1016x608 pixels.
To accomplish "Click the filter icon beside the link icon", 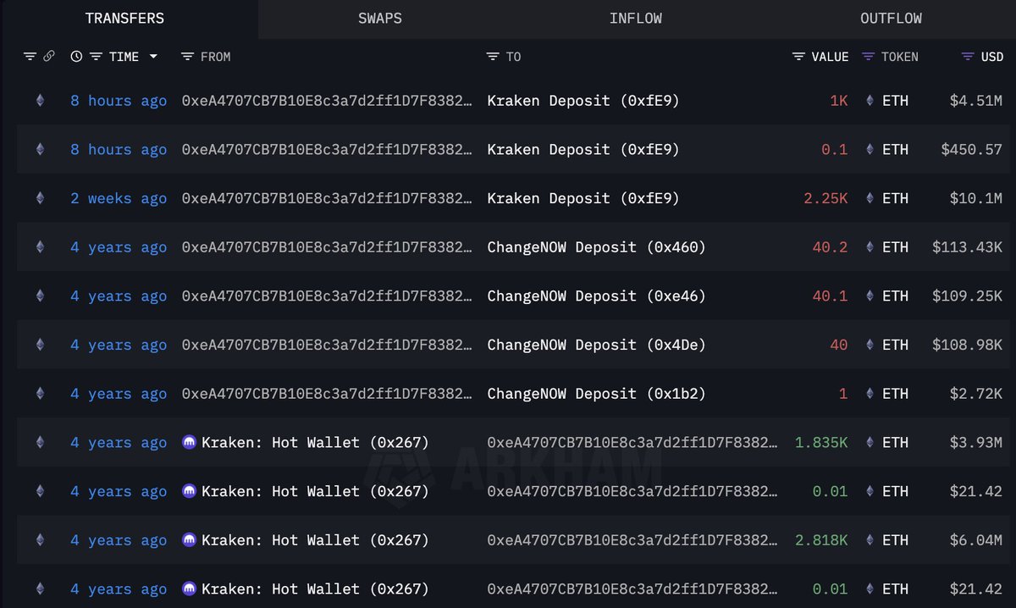I will coord(30,57).
